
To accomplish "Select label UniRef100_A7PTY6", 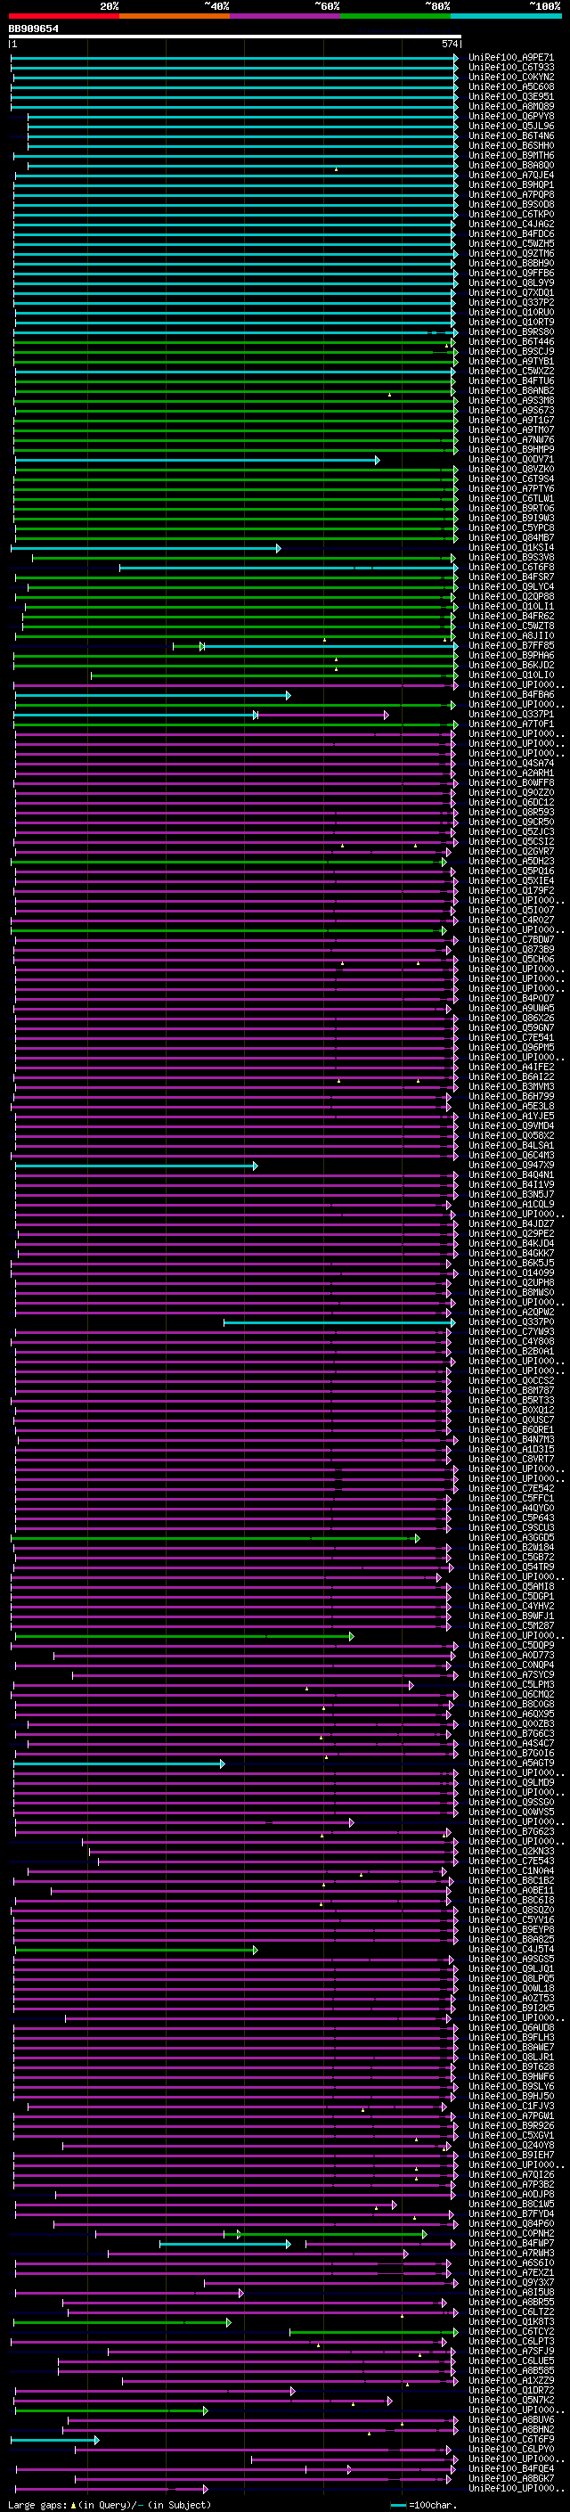I will [x=510, y=488].
